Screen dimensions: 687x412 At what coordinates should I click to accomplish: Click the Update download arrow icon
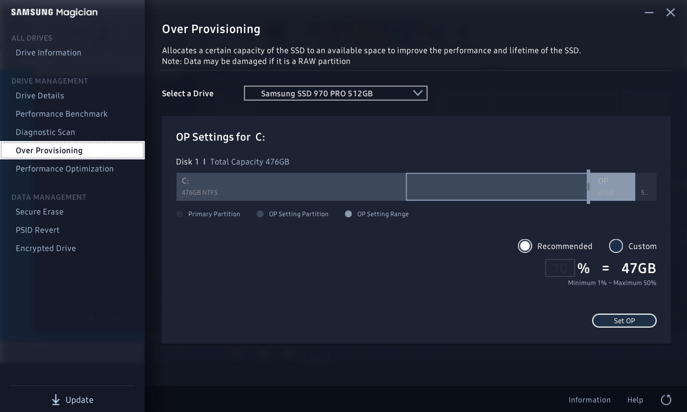point(56,400)
